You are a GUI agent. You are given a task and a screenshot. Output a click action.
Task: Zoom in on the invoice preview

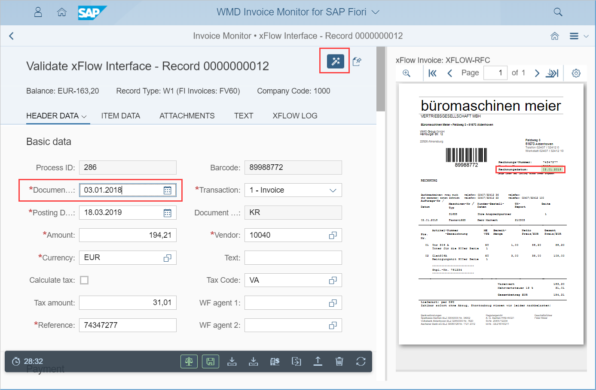pyautogui.click(x=407, y=73)
